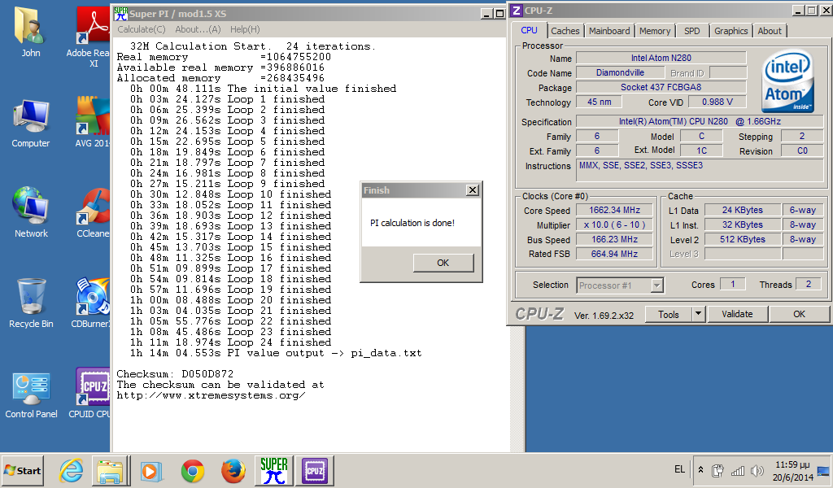Click the xtremesystems.org URL text
The image size is (833, 488).
click(211, 395)
